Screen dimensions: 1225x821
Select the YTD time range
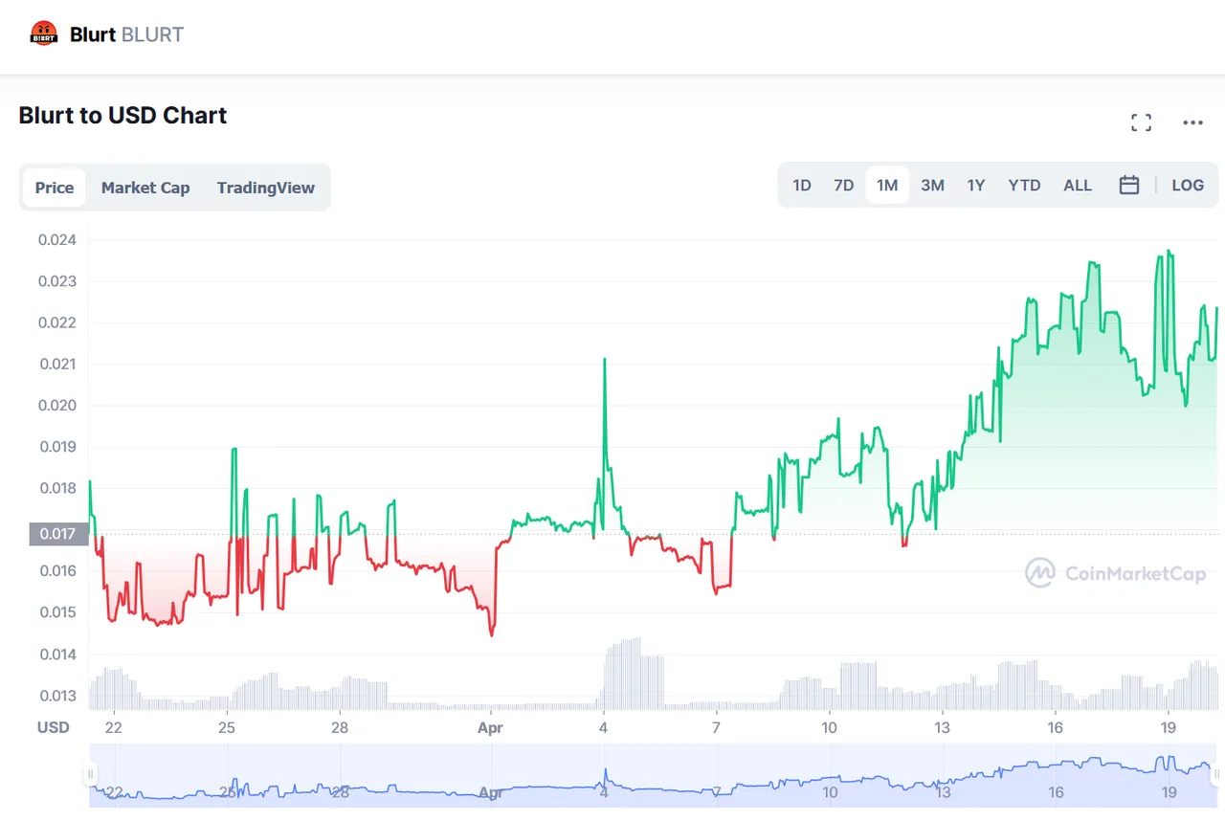[1024, 186]
